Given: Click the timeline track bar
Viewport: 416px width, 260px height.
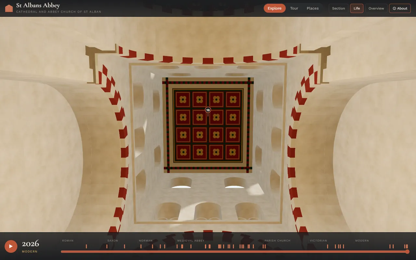Looking at the screenshot, I should click(x=234, y=252).
